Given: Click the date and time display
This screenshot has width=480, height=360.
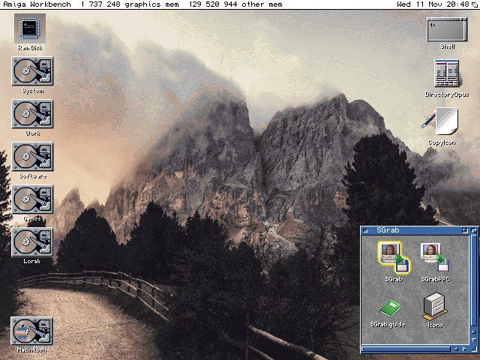Looking at the screenshot, I should [433, 4].
